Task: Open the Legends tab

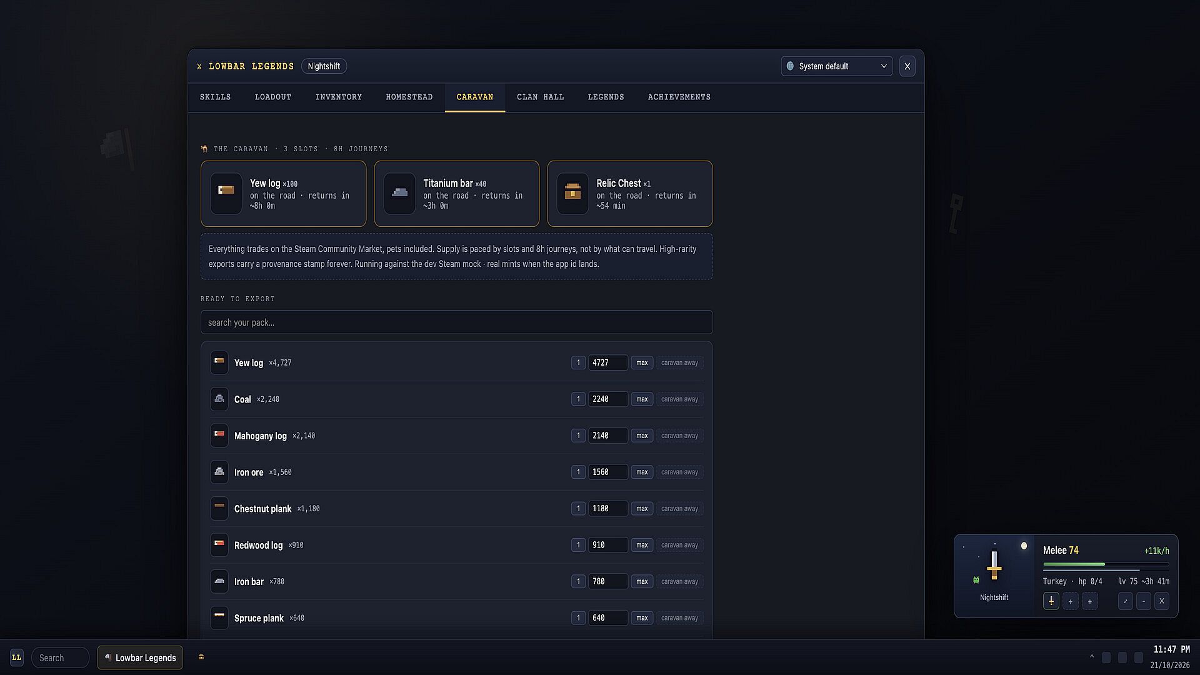Action: [x=606, y=97]
